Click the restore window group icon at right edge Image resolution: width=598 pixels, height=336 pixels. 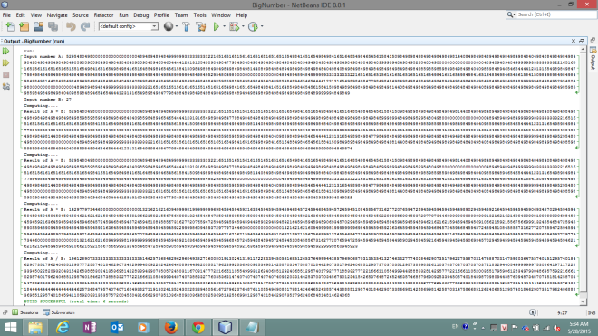pyautogui.click(x=593, y=40)
